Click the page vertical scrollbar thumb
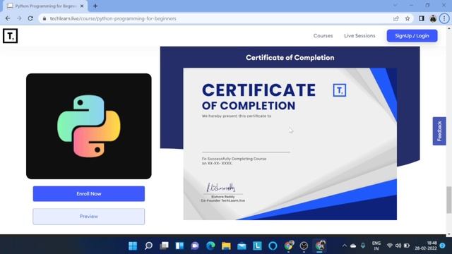The height and width of the screenshot is (254, 452). (x=449, y=200)
